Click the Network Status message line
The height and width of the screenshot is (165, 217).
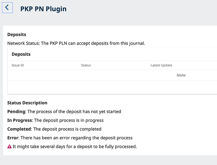[76, 43]
